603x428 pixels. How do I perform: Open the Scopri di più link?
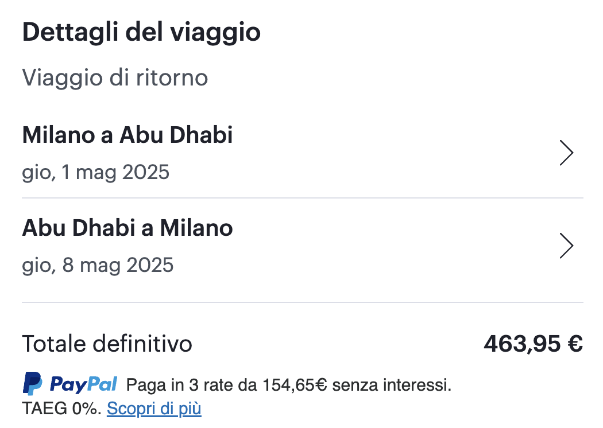click(154, 408)
